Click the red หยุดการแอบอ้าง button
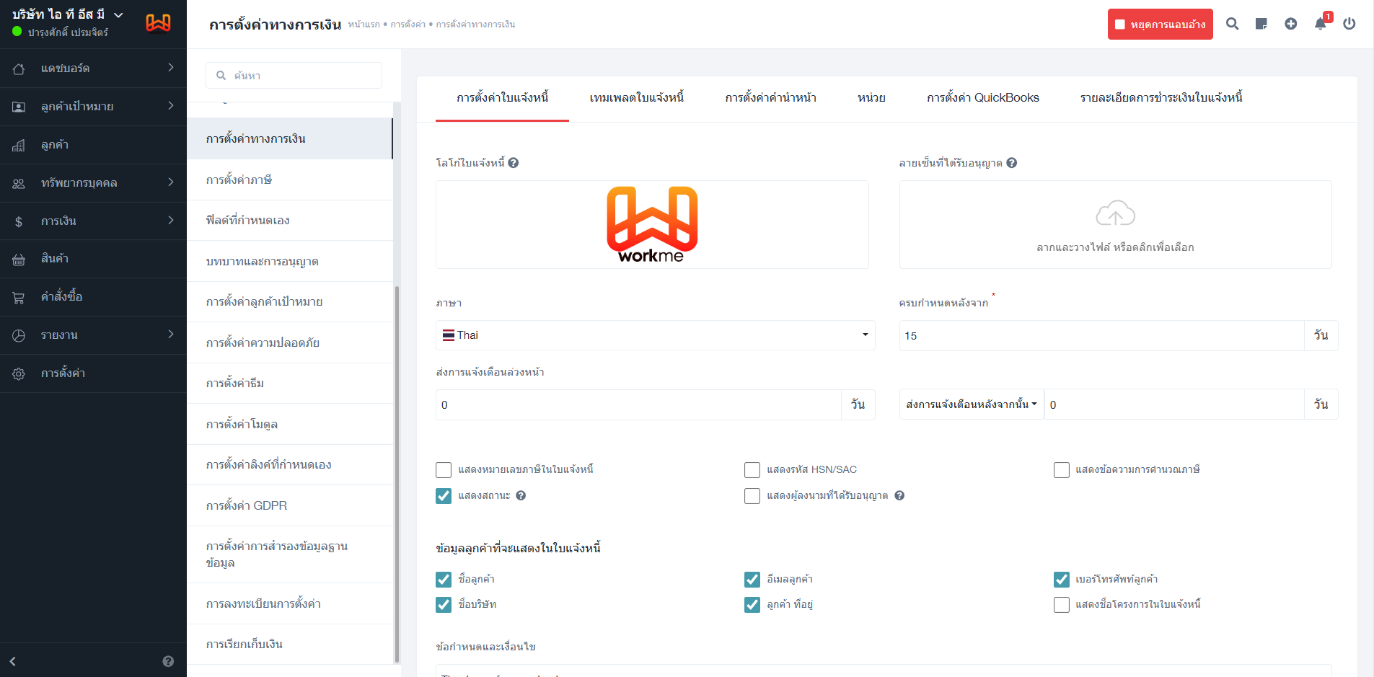This screenshot has width=1374, height=677. (1160, 25)
